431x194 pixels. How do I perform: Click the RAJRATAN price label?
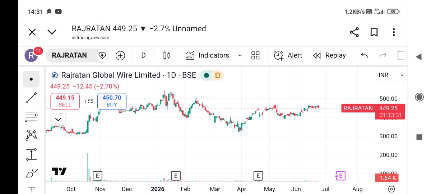pos(358,108)
